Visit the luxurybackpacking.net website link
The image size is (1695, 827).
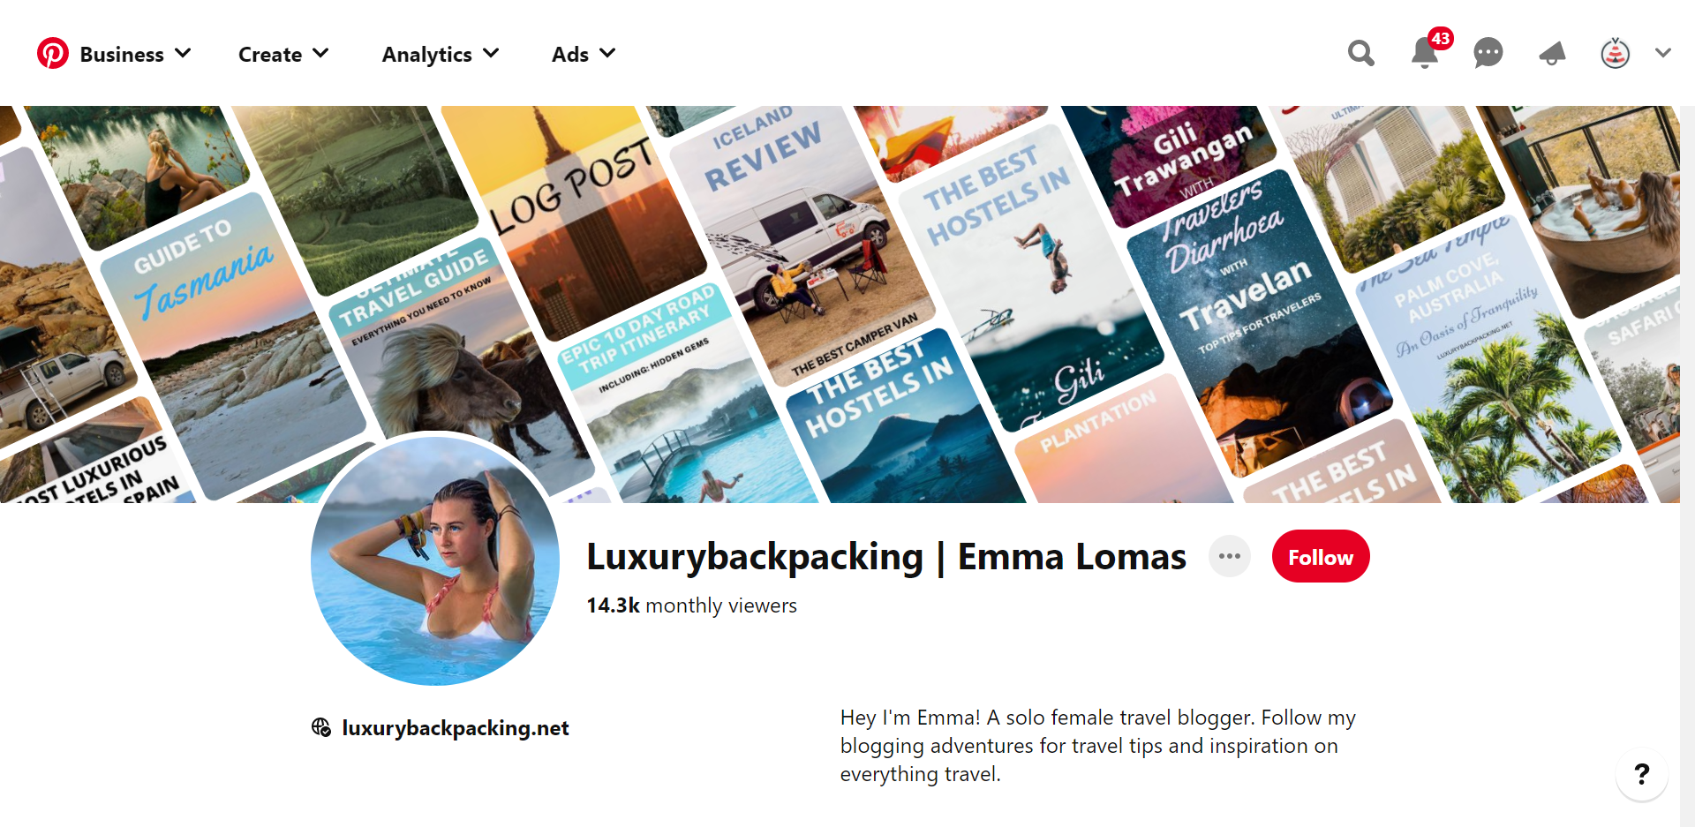tap(455, 728)
